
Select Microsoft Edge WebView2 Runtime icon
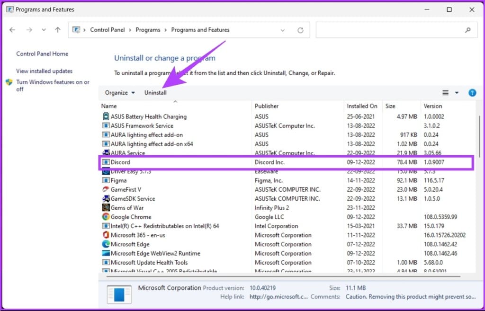click(106, 254)
